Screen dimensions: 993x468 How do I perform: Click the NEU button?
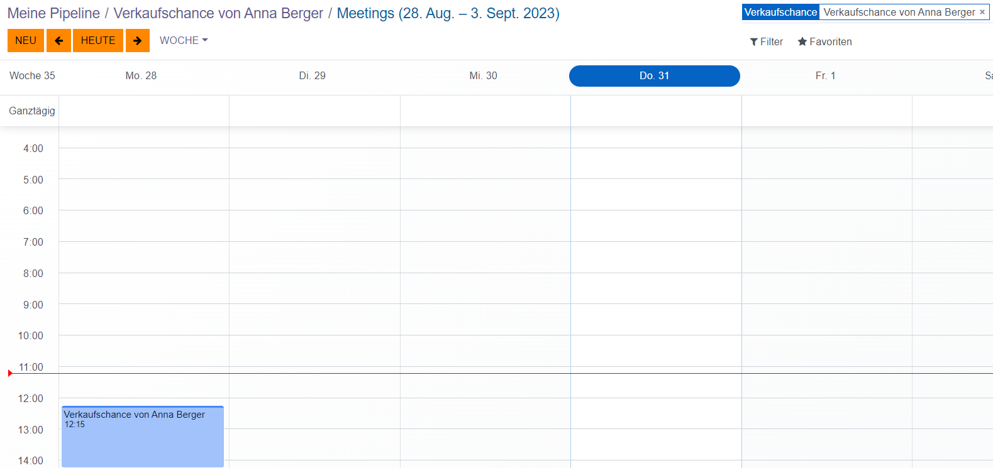[x=26, y=41]
